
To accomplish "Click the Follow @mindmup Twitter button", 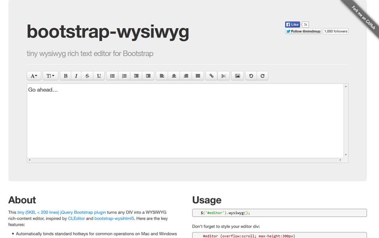I will click(303, 31).
